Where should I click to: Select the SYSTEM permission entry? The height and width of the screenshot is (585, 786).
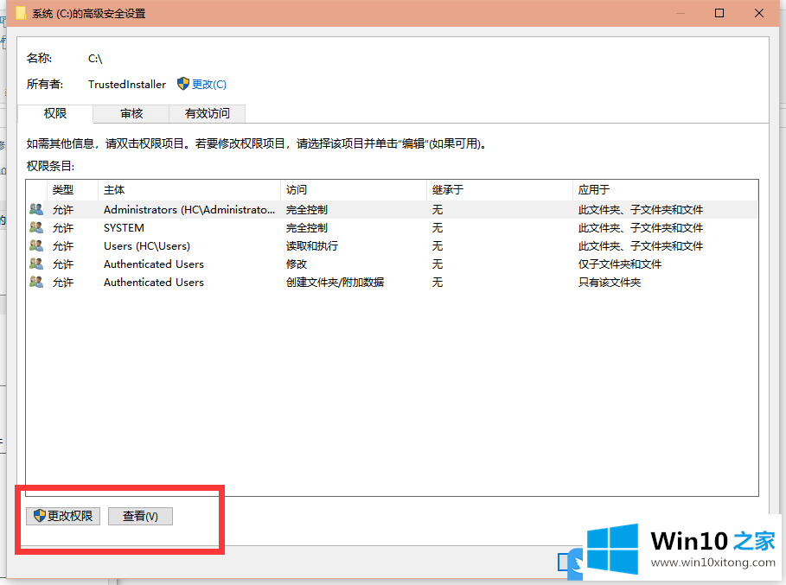point(392,228)
